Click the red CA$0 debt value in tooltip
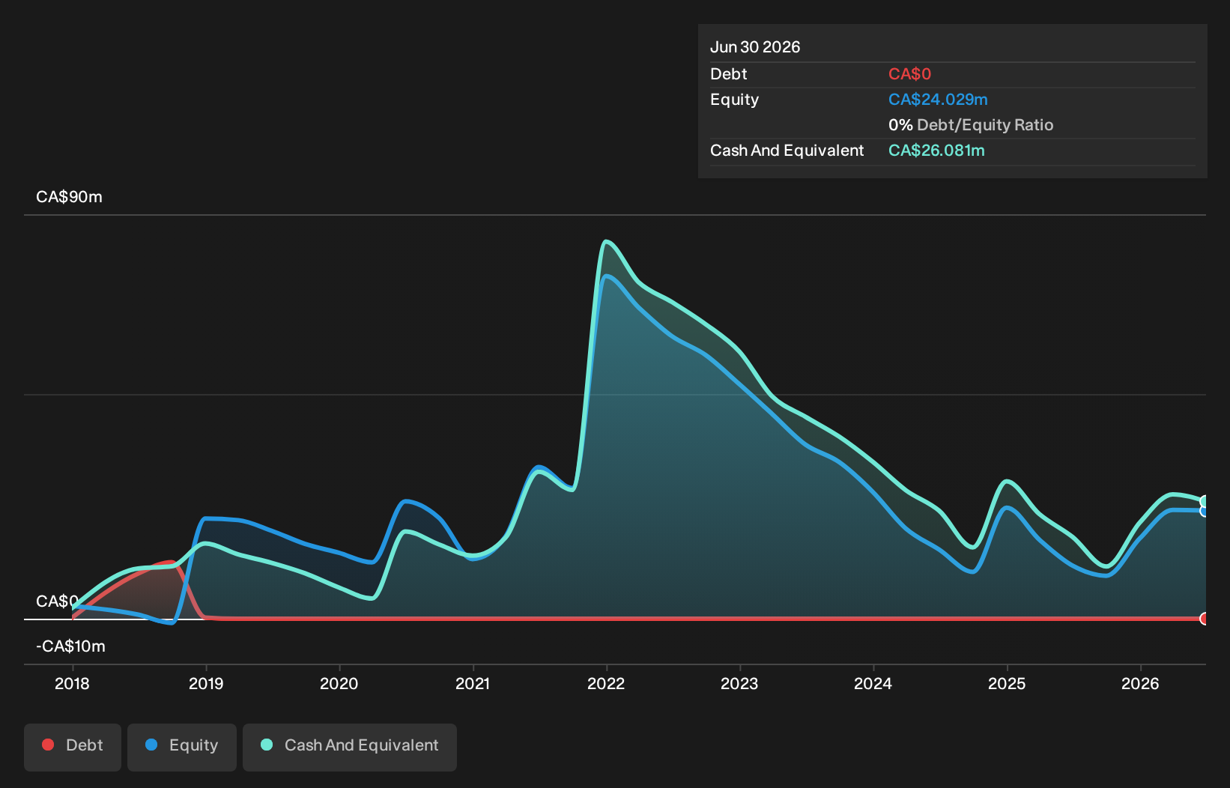 (x=909, y=74)
